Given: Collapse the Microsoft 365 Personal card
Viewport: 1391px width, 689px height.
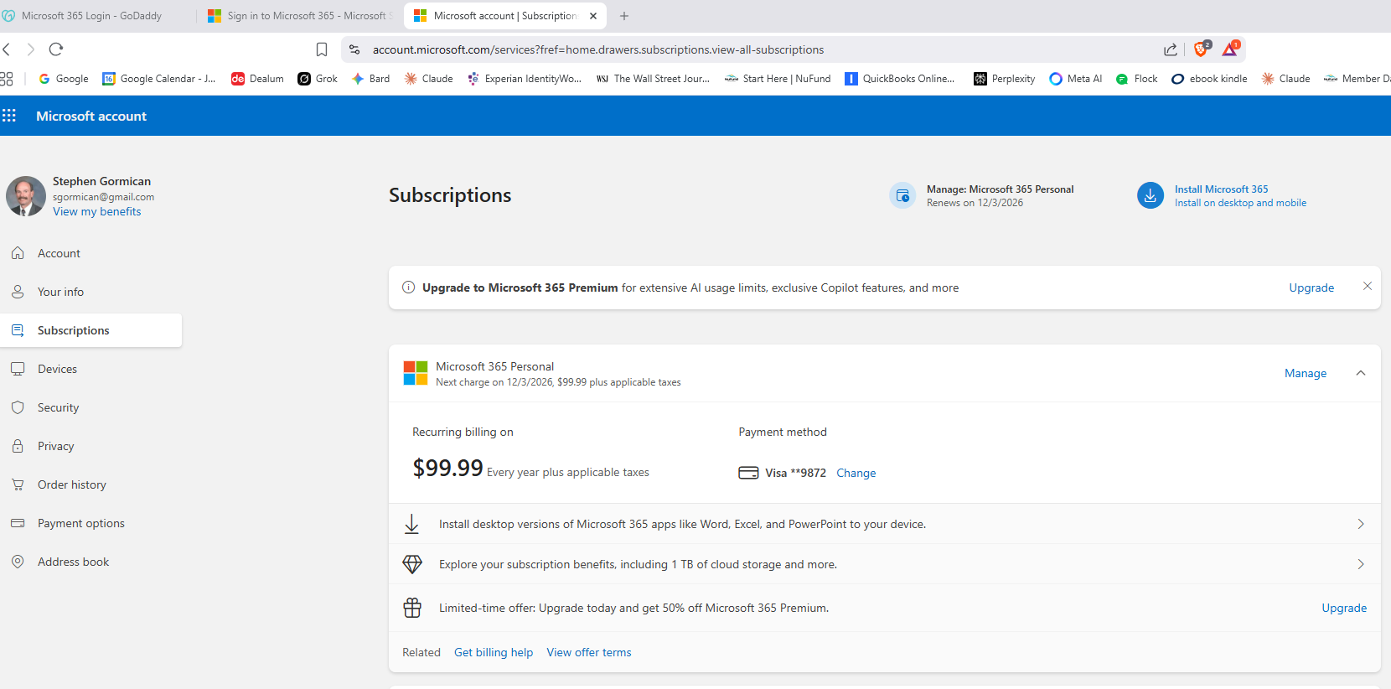Looking at the screenshot, I should [1361, 373].
